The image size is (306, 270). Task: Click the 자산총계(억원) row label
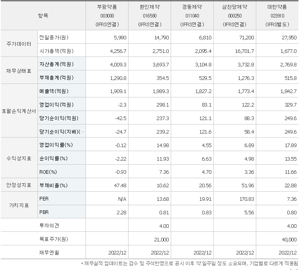pos(57,64)
